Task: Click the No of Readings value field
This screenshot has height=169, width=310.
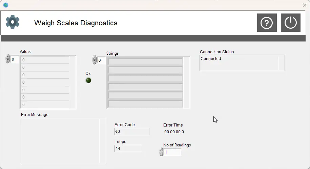Action: pyautogui.click(x=172, y=152)
